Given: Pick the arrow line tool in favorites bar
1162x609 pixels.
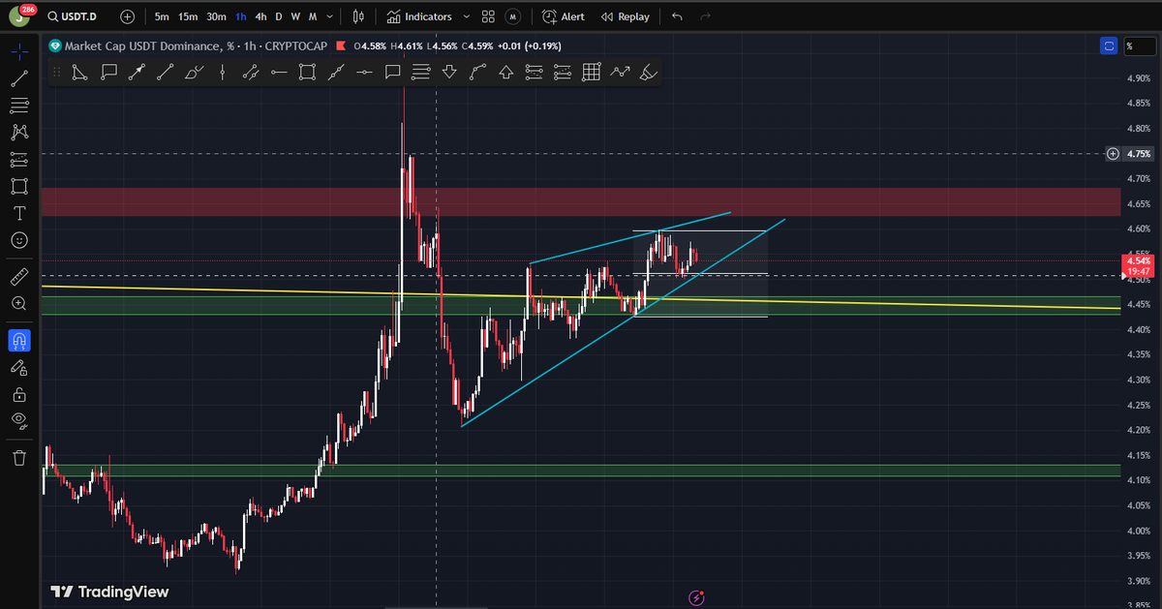Looking at the screenshot, I should click(137, 71).
